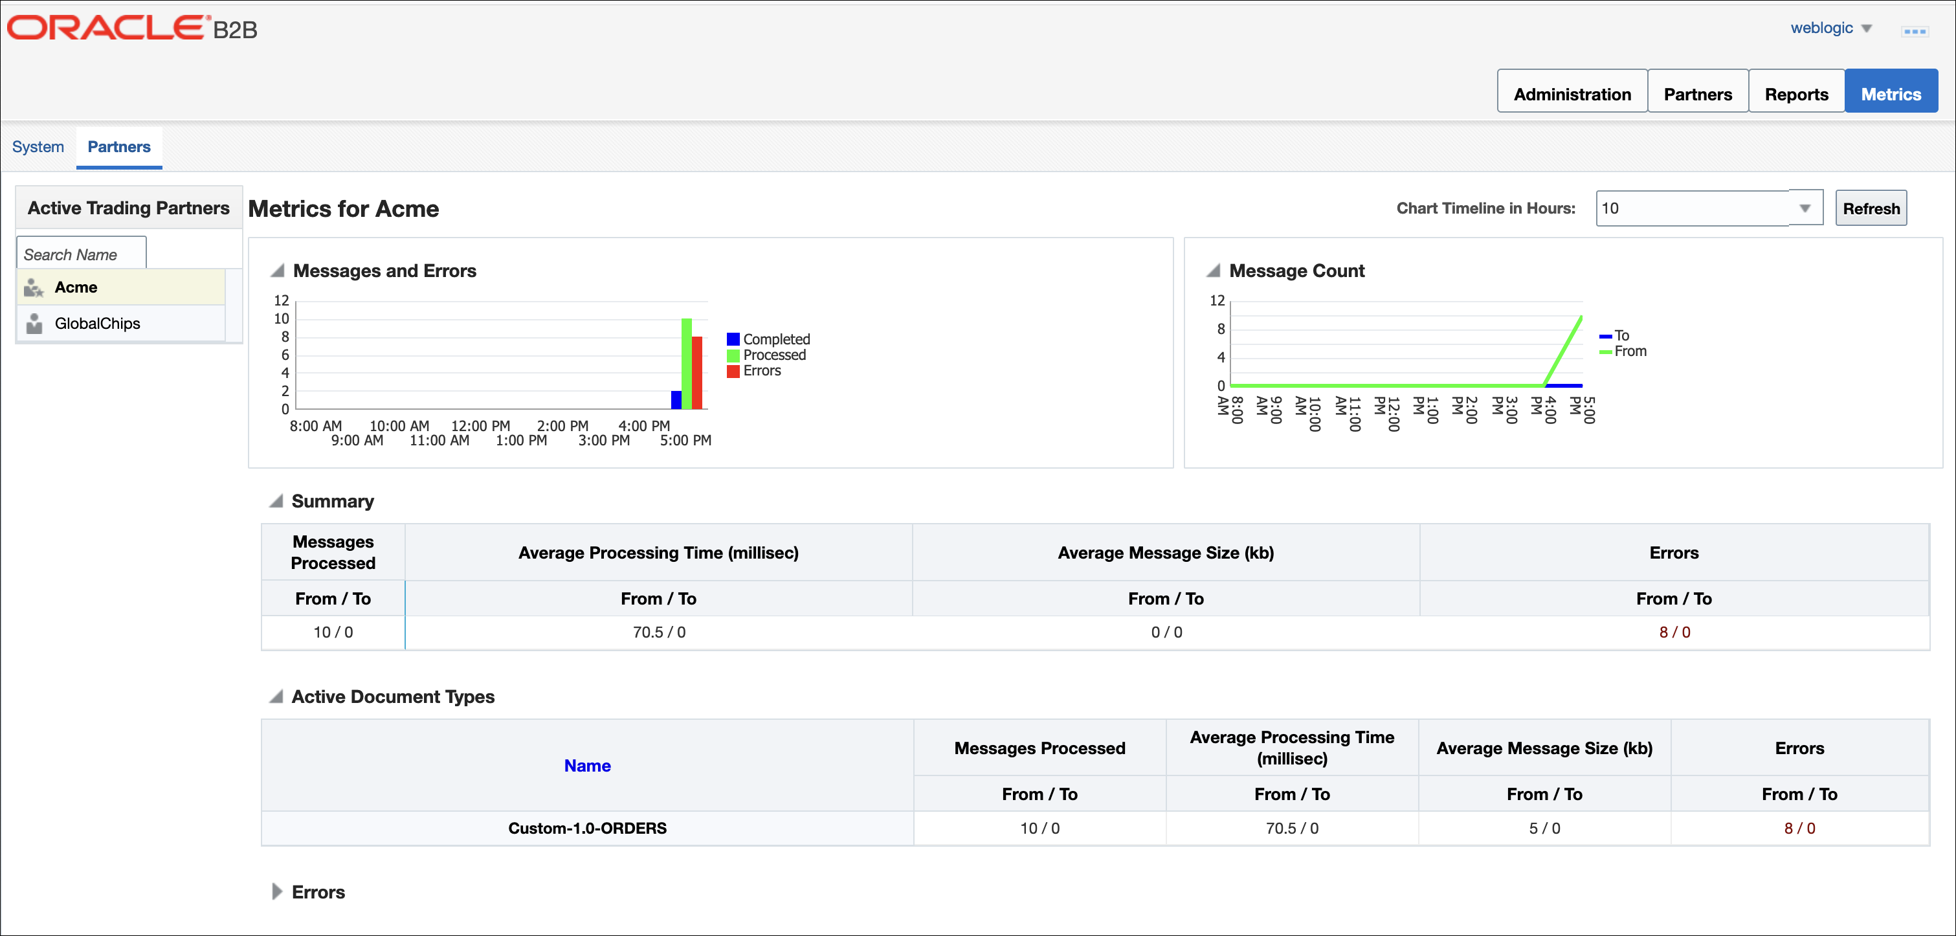Click the blue To legend marker

[x=1605, y=337]
